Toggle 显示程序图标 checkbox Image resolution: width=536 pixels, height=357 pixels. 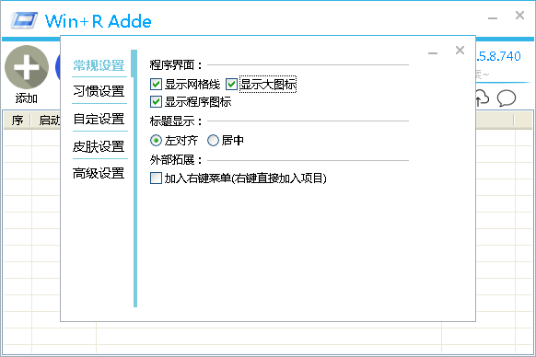pos(156,102)
